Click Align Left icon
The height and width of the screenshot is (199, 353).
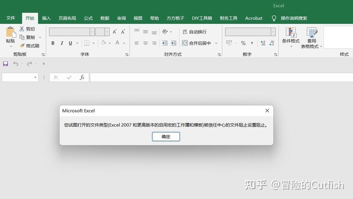click(137, 43)
